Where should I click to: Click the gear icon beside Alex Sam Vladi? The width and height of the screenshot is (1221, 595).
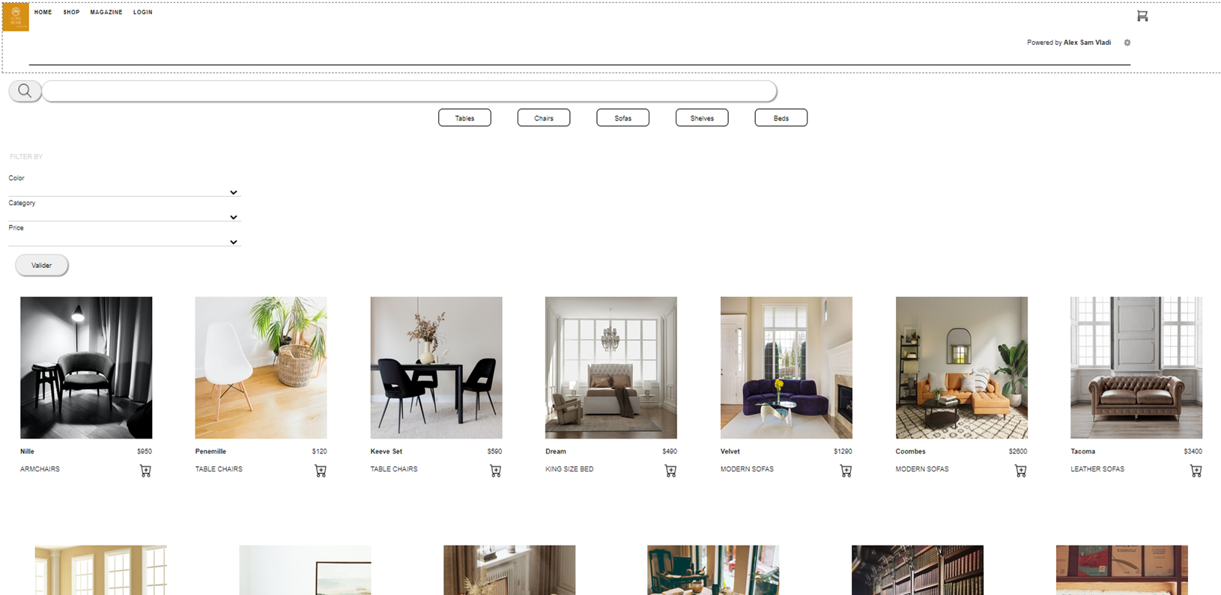pyautogui.click(x=1127, y=43)
